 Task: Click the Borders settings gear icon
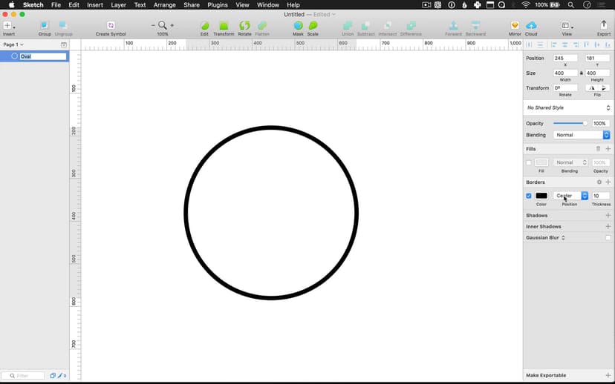point(599,182)
